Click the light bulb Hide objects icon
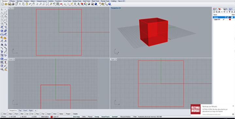 coord(75,4)
